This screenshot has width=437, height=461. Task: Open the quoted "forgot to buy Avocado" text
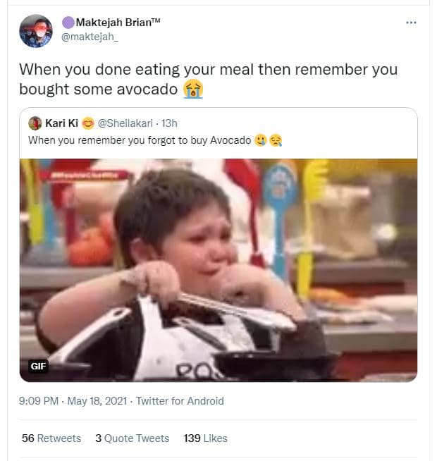(140, 140)
